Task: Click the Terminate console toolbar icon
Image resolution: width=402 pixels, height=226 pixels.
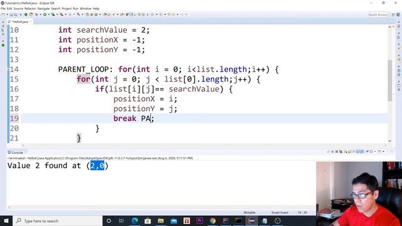Action: coord(332,152)
